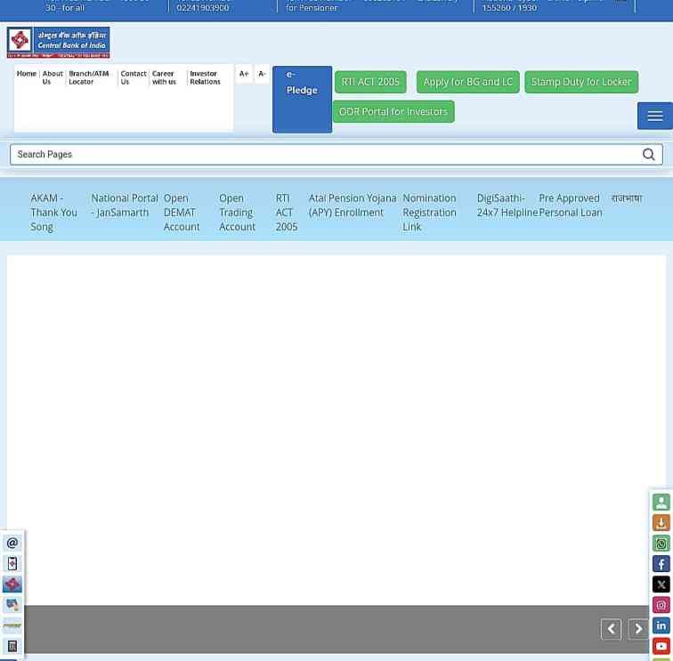
Task: Click the Stamp Duty for Locker button
Action: (x=581, y=82)
